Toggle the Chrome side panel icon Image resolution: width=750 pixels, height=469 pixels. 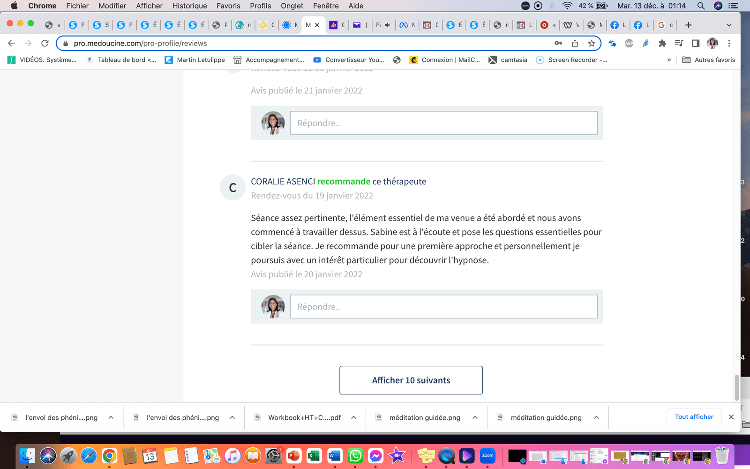point(696,43)
